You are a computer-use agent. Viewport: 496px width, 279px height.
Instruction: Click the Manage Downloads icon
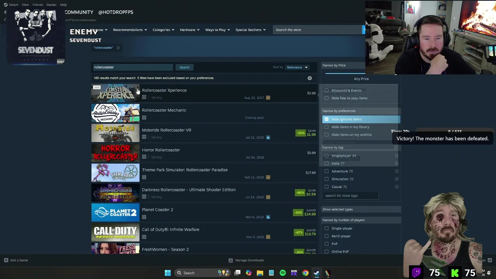(x=231, y=260)
